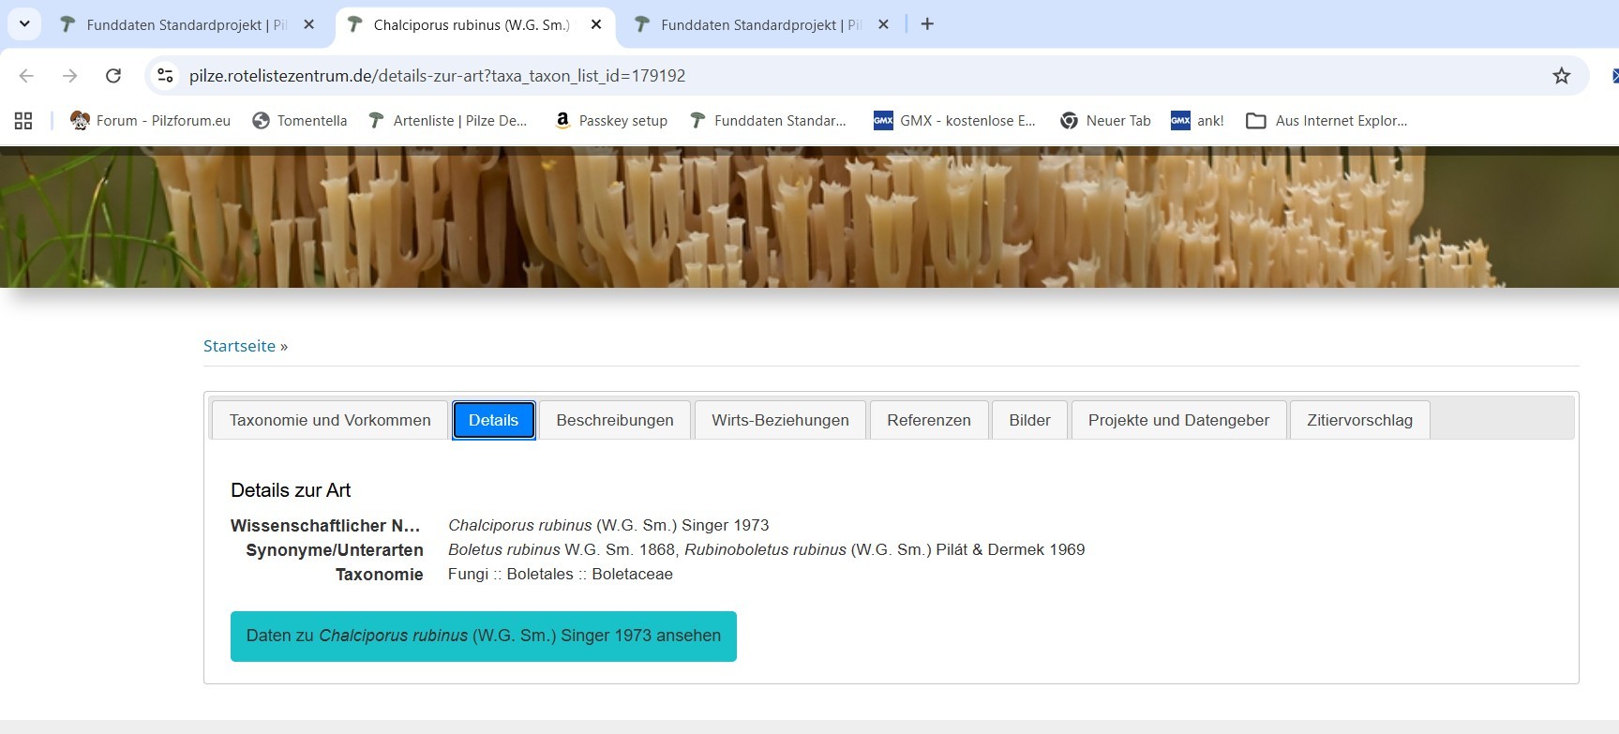Go back to the previous page
The width and height of the screenshot is (1619, 734).
26,76
